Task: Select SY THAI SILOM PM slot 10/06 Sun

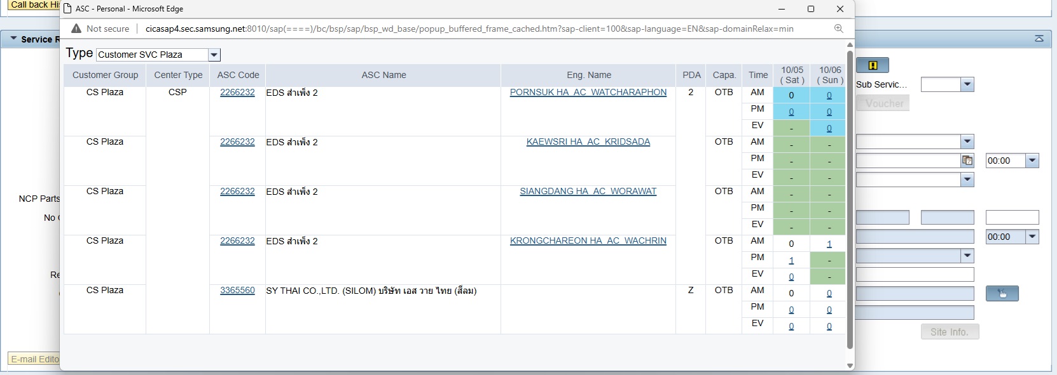Action: [x=829, y=310]
